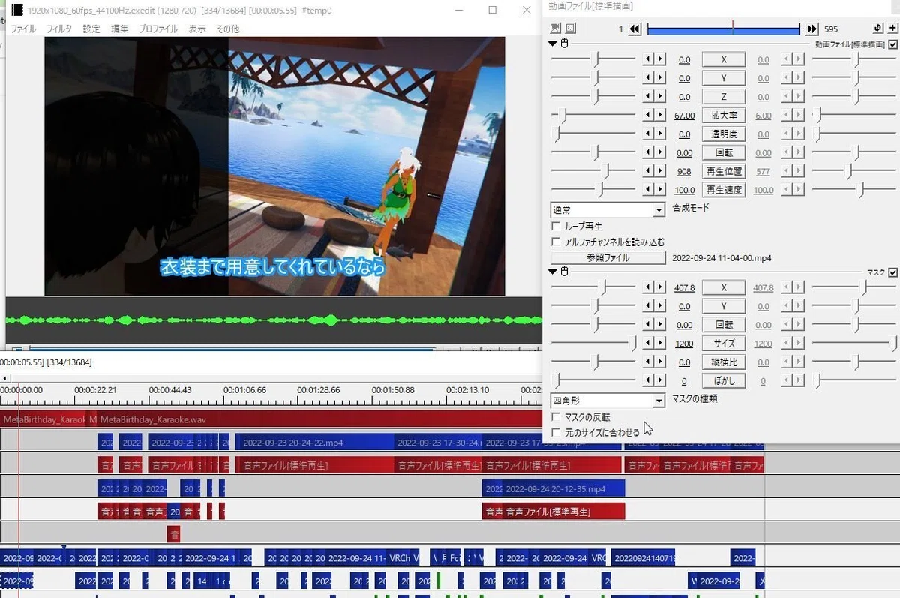Click the green audio waveform under the preview
The width and height of the screenshot is (900, 598).
[x=274, y=320]
